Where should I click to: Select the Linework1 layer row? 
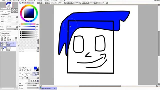pos(8,44)
